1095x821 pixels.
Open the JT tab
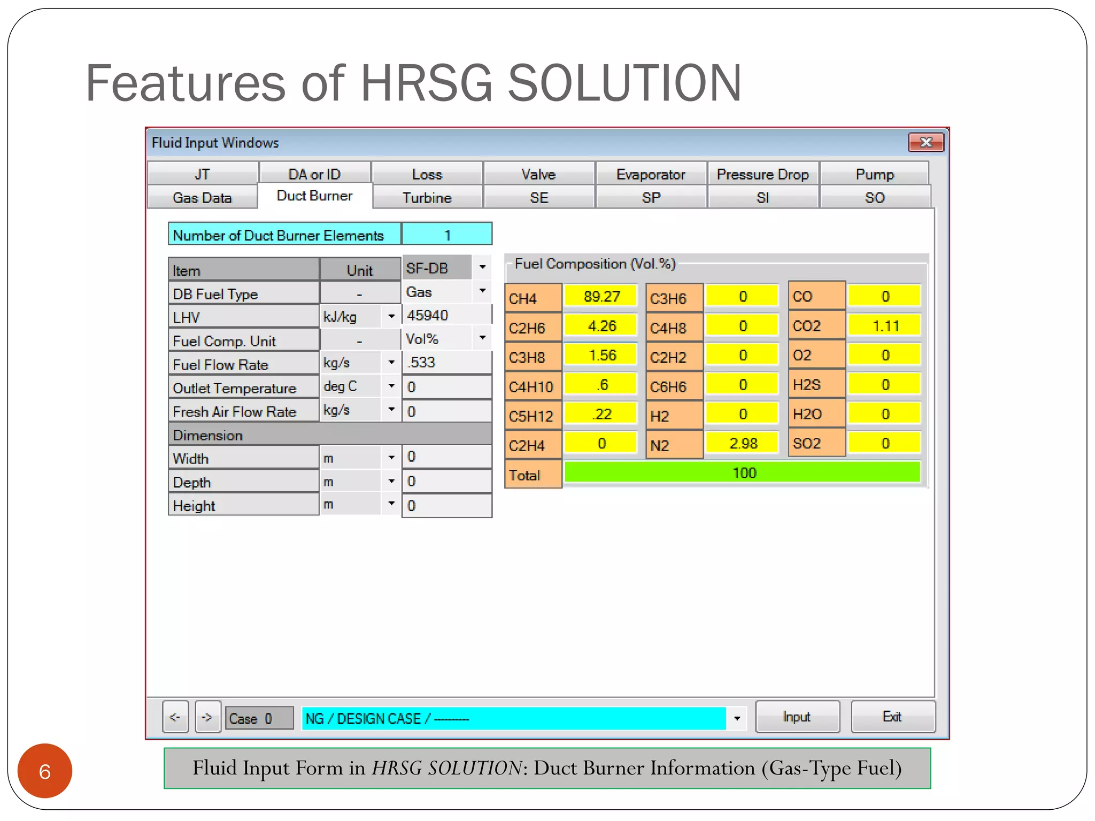tap(203, 174)
